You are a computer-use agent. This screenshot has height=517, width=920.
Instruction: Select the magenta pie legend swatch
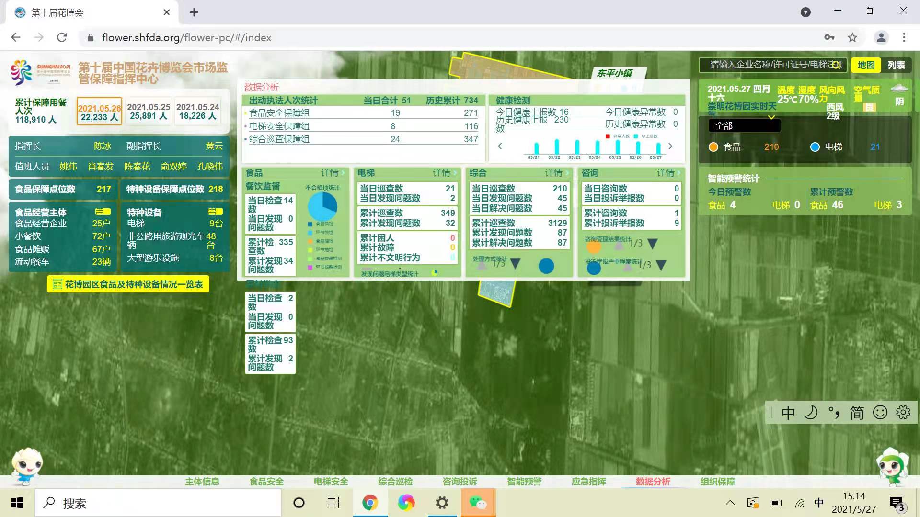pyautogui.click(x=310, y=267)
